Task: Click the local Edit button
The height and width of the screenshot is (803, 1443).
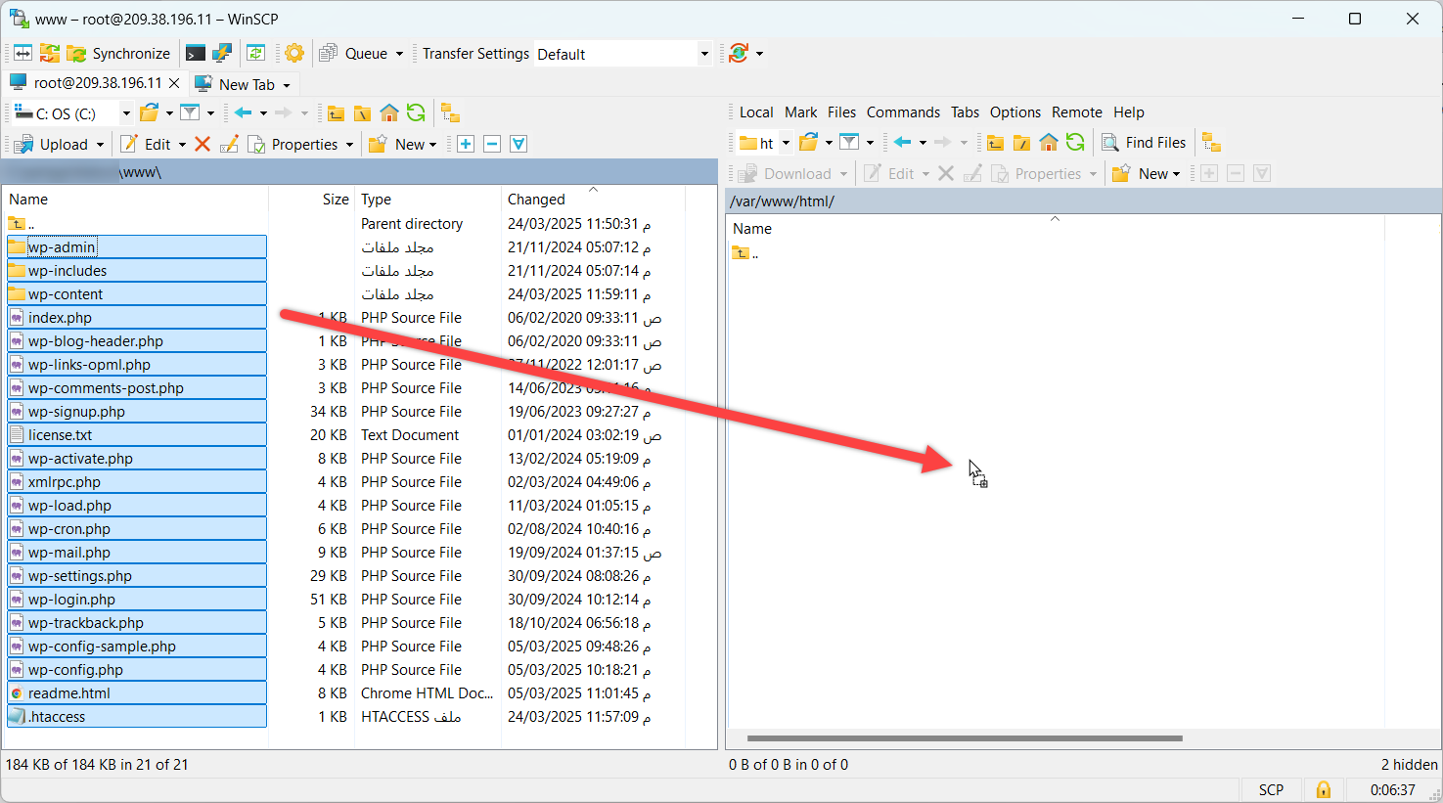Action: 146,144
